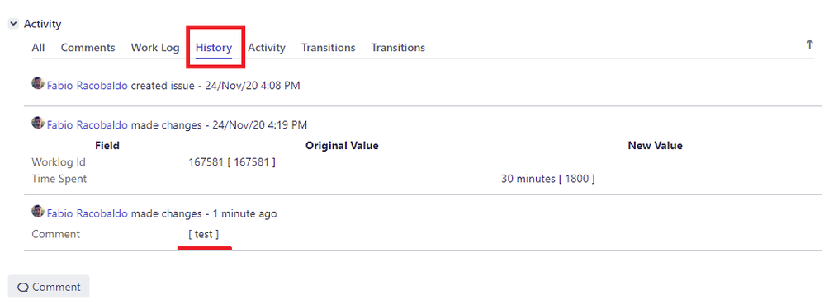Open Fabio Racobaldo link on 4:19 PM entry
This screenshot has height=304, width=824.
(88, 125)
